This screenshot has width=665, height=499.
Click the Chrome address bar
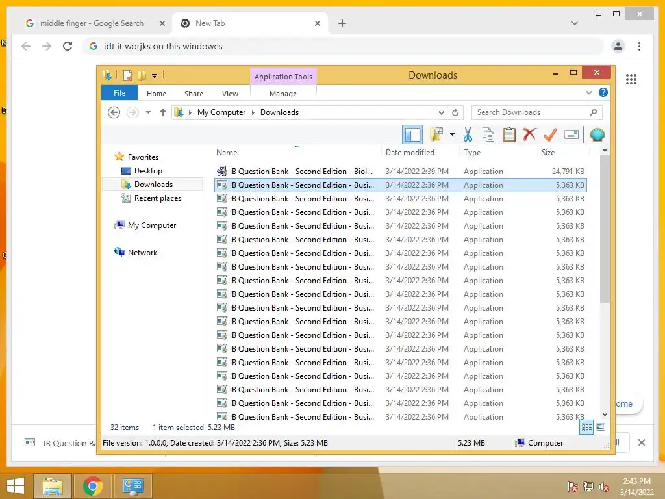pyautogui.click(x=344, y=46)
